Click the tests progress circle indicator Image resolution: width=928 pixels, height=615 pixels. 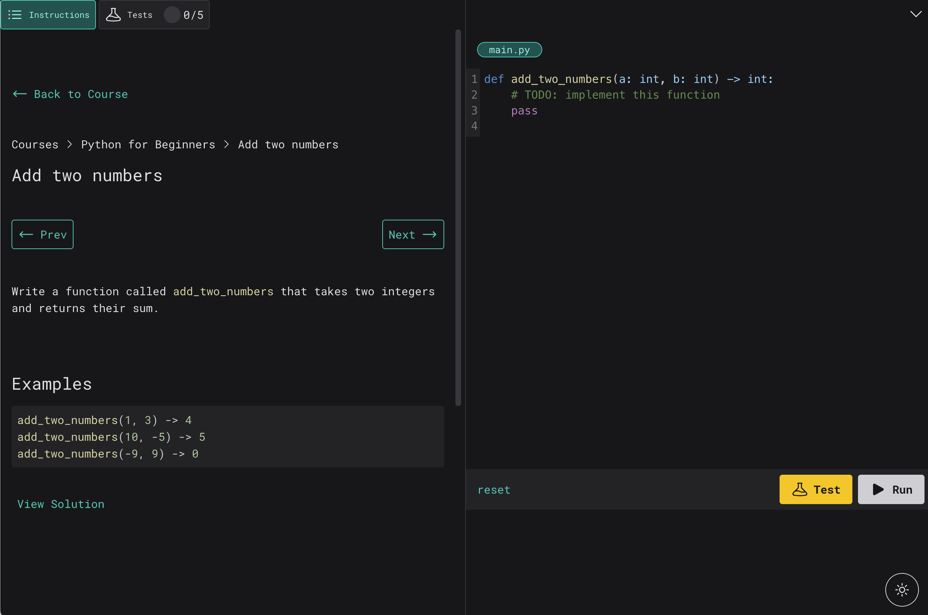[x=172, y=15]
